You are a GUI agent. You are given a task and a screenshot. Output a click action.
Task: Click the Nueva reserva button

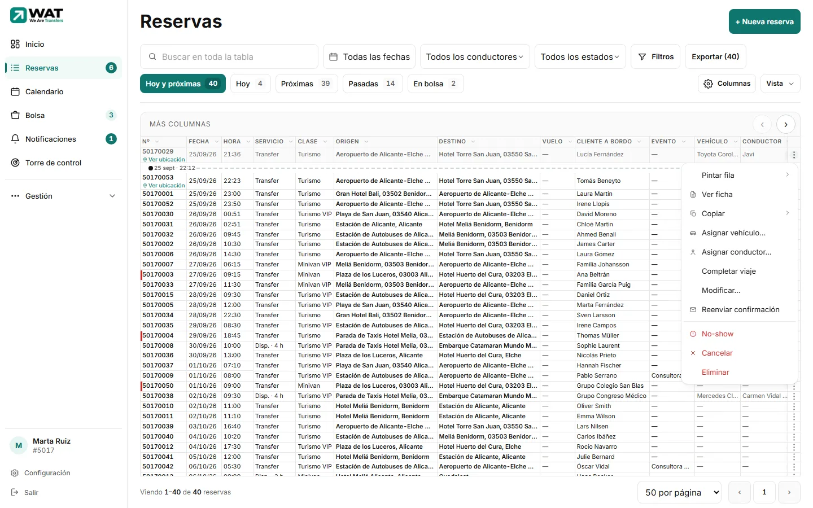764,21
